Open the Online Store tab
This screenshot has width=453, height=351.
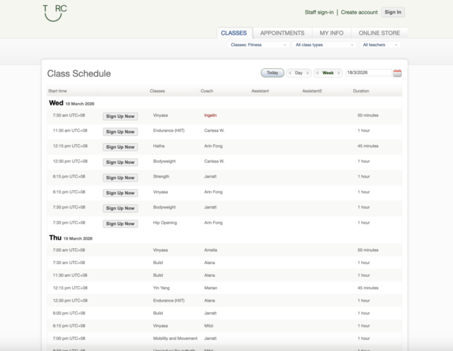(379, 33)
